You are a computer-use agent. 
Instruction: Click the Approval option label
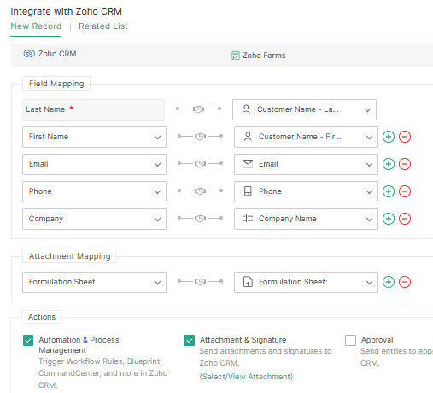point(377,340)
